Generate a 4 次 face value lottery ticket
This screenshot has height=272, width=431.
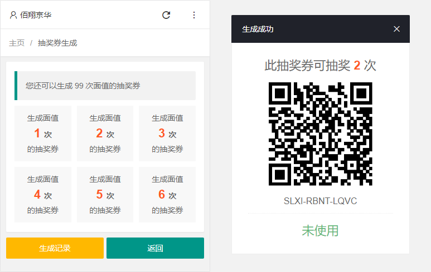[x=43, y=195]
